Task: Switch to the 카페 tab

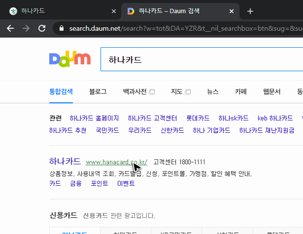Action: (x=241, y=92)
